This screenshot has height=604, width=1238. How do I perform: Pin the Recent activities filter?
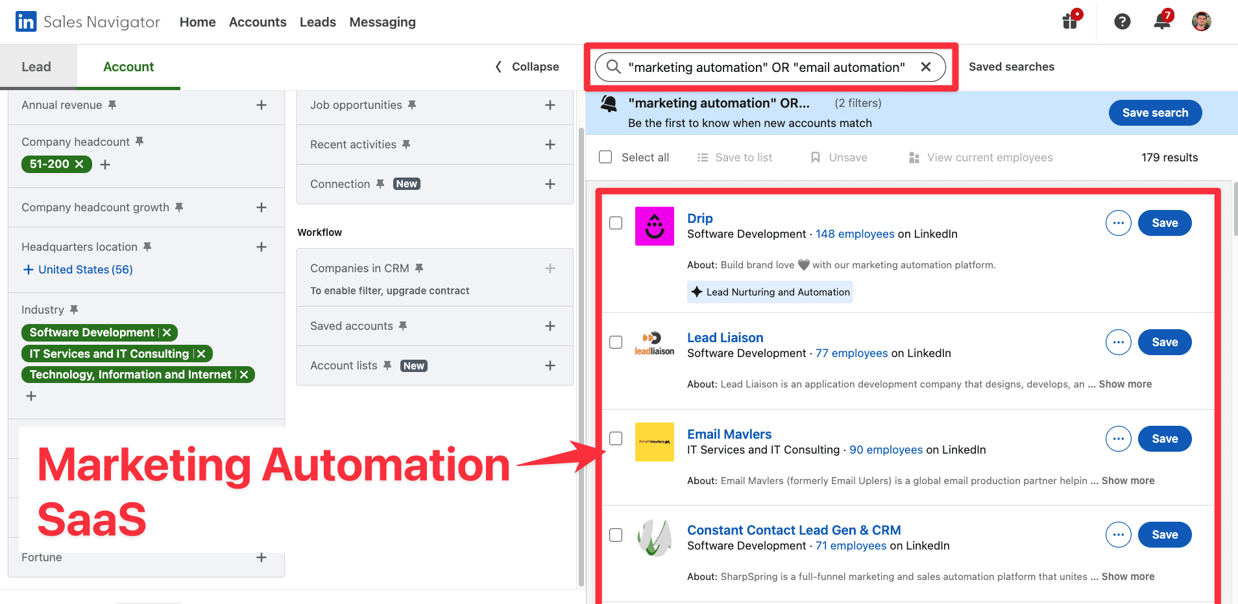pos(406,144)
